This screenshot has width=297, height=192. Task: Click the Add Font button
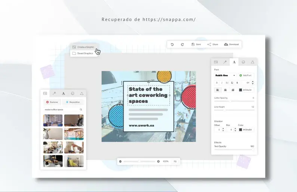tap(246, 75)
